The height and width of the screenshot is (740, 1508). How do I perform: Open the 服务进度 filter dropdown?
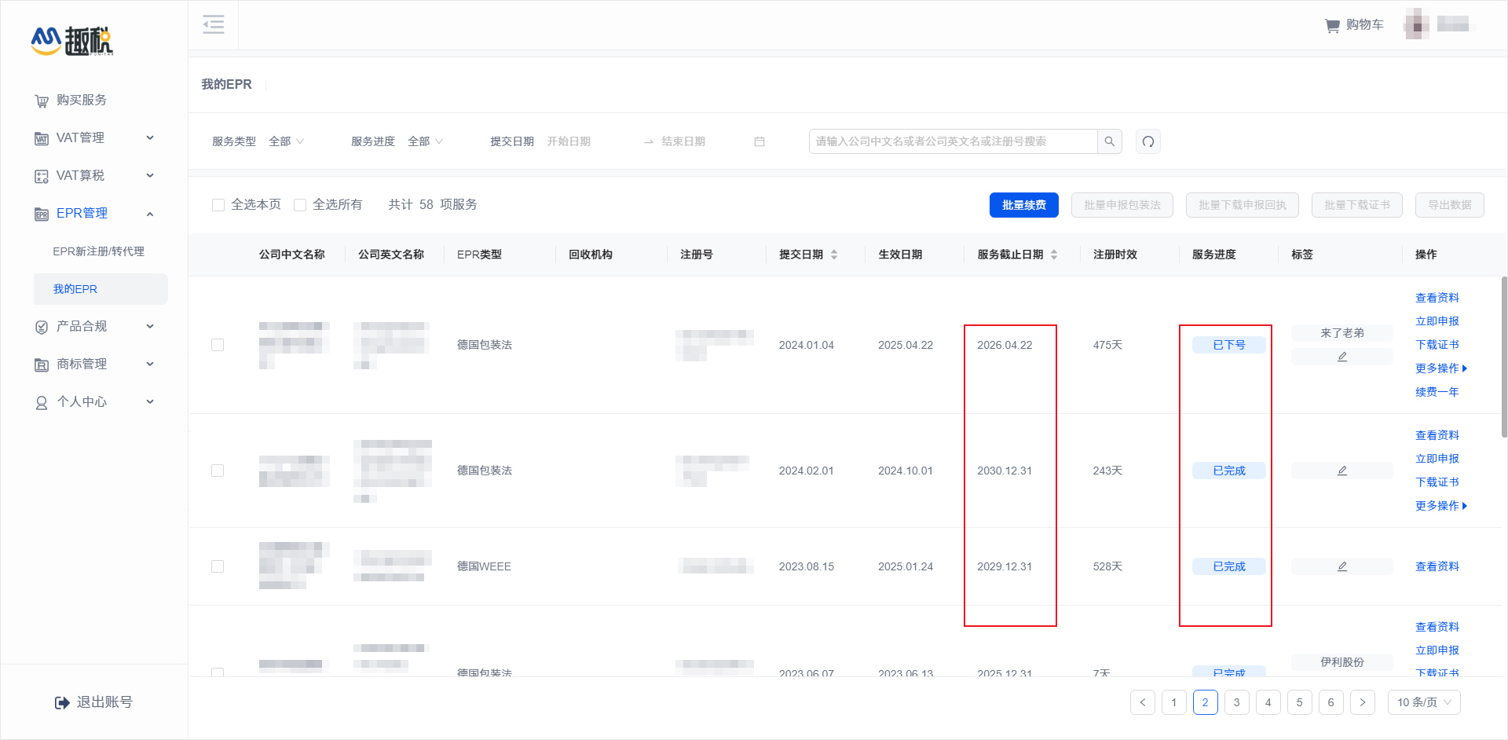(x=424, y=141)
